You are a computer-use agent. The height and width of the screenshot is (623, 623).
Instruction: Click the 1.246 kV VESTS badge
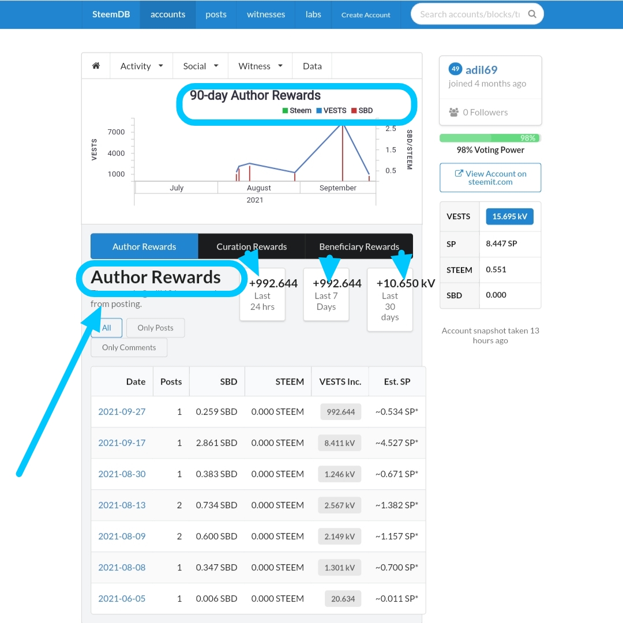[339, 474]
